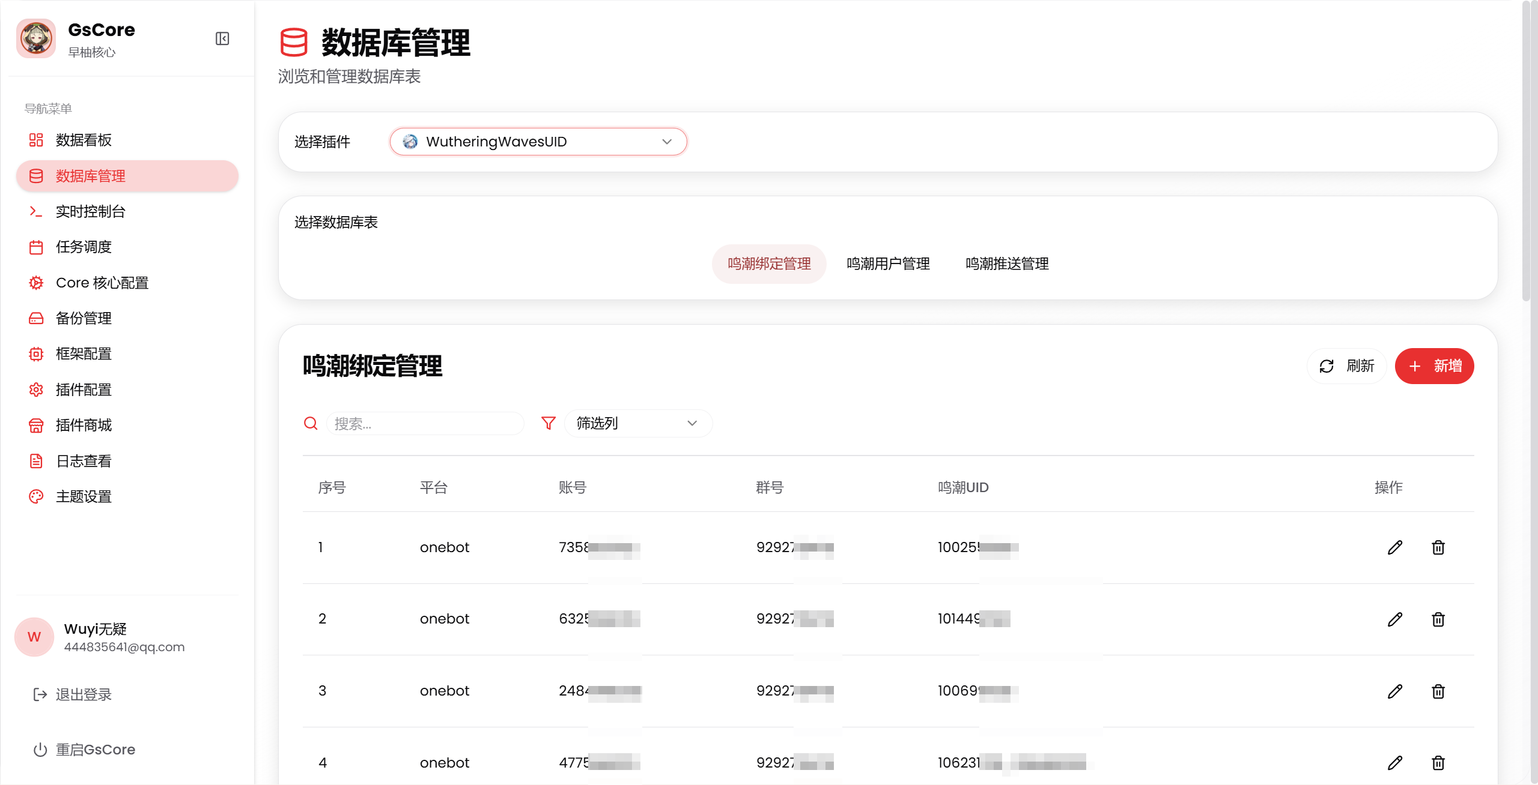This screenshot has height=785, width=1538.
Task: Click the pencil edit icon for row 1
Action: coord(1394,547)
